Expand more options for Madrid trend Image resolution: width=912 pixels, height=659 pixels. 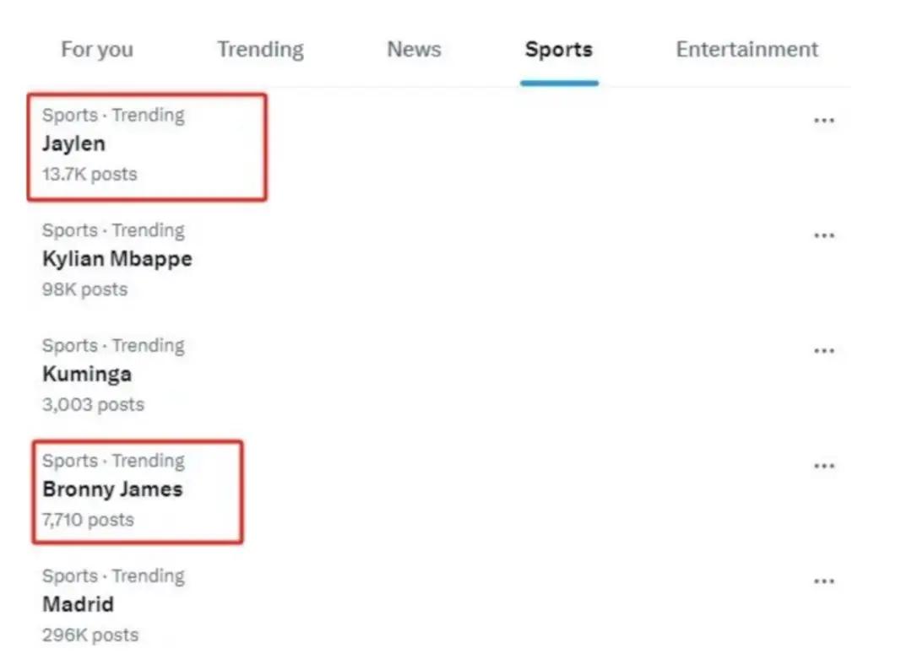[823, 581]
